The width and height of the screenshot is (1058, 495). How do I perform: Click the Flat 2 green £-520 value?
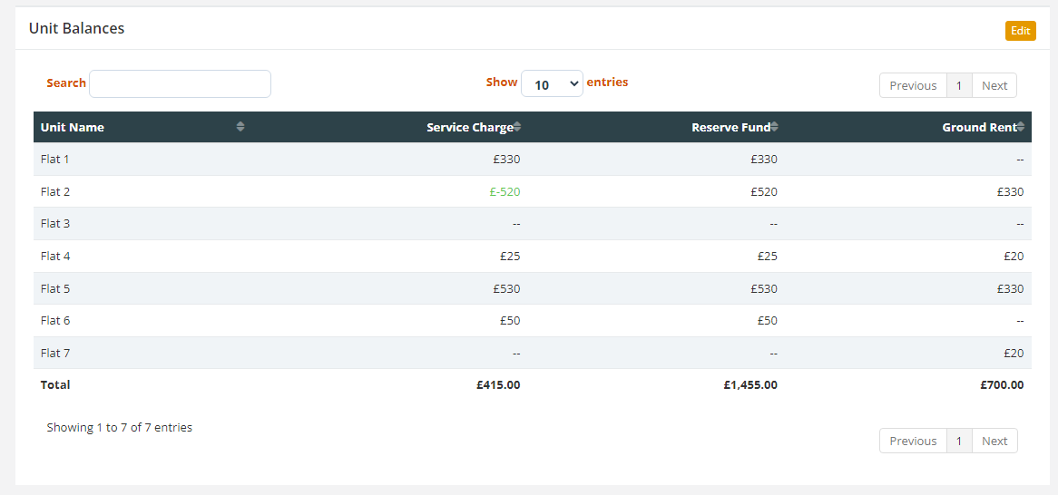click(504, 191)
